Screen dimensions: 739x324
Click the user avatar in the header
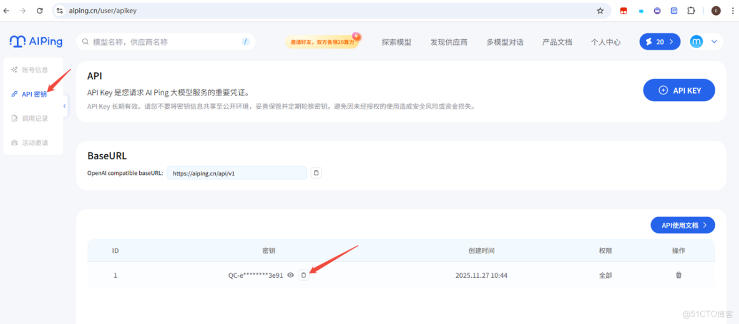[x=696, y=42]
